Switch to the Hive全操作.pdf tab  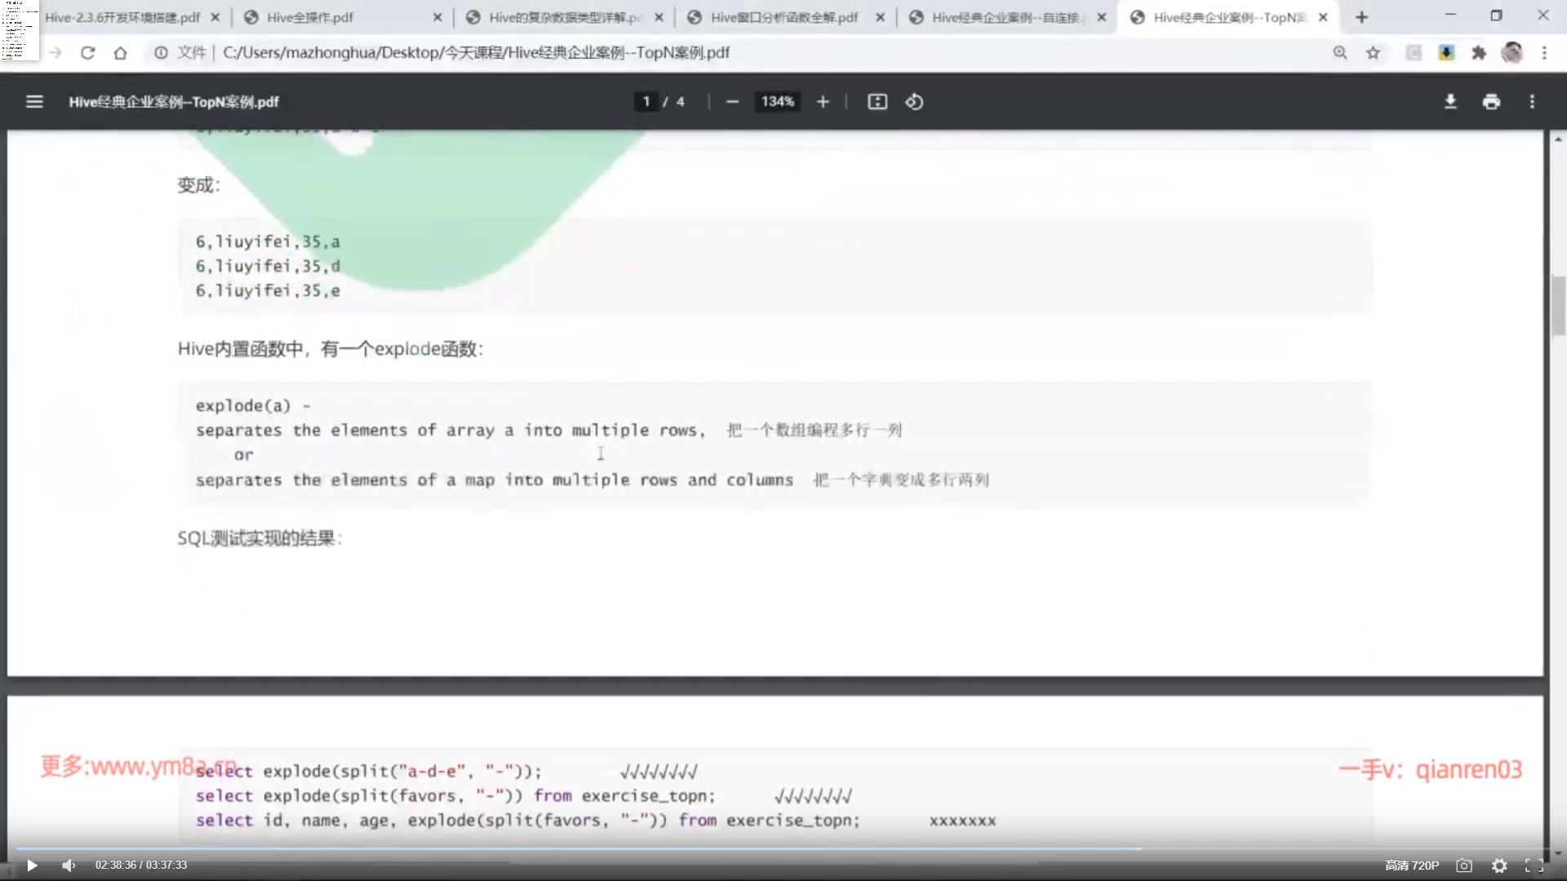[310, 17]
